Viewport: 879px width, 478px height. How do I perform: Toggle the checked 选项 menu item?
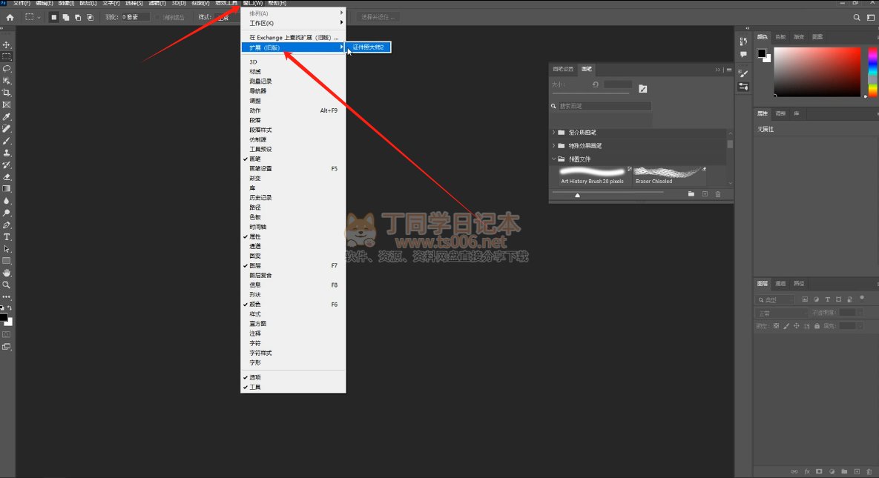tap(293, 377)
